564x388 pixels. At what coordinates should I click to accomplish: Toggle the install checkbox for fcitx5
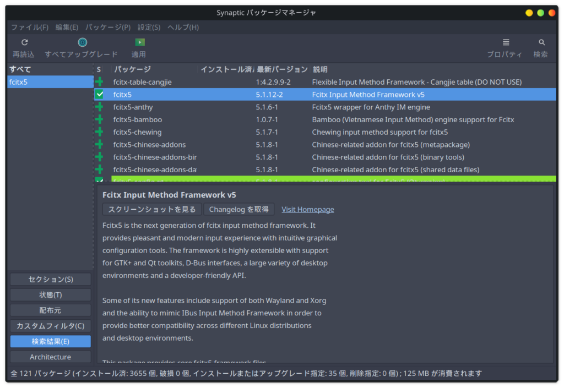tap(100, 94)
